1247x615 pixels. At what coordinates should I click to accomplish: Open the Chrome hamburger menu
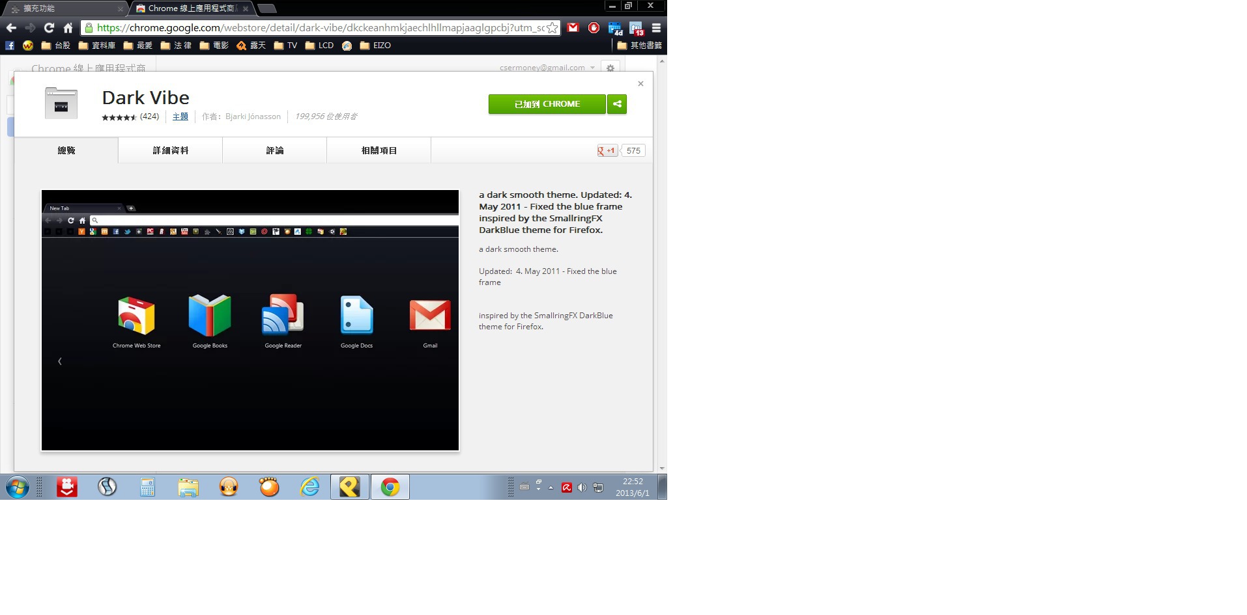pos(656,28)
